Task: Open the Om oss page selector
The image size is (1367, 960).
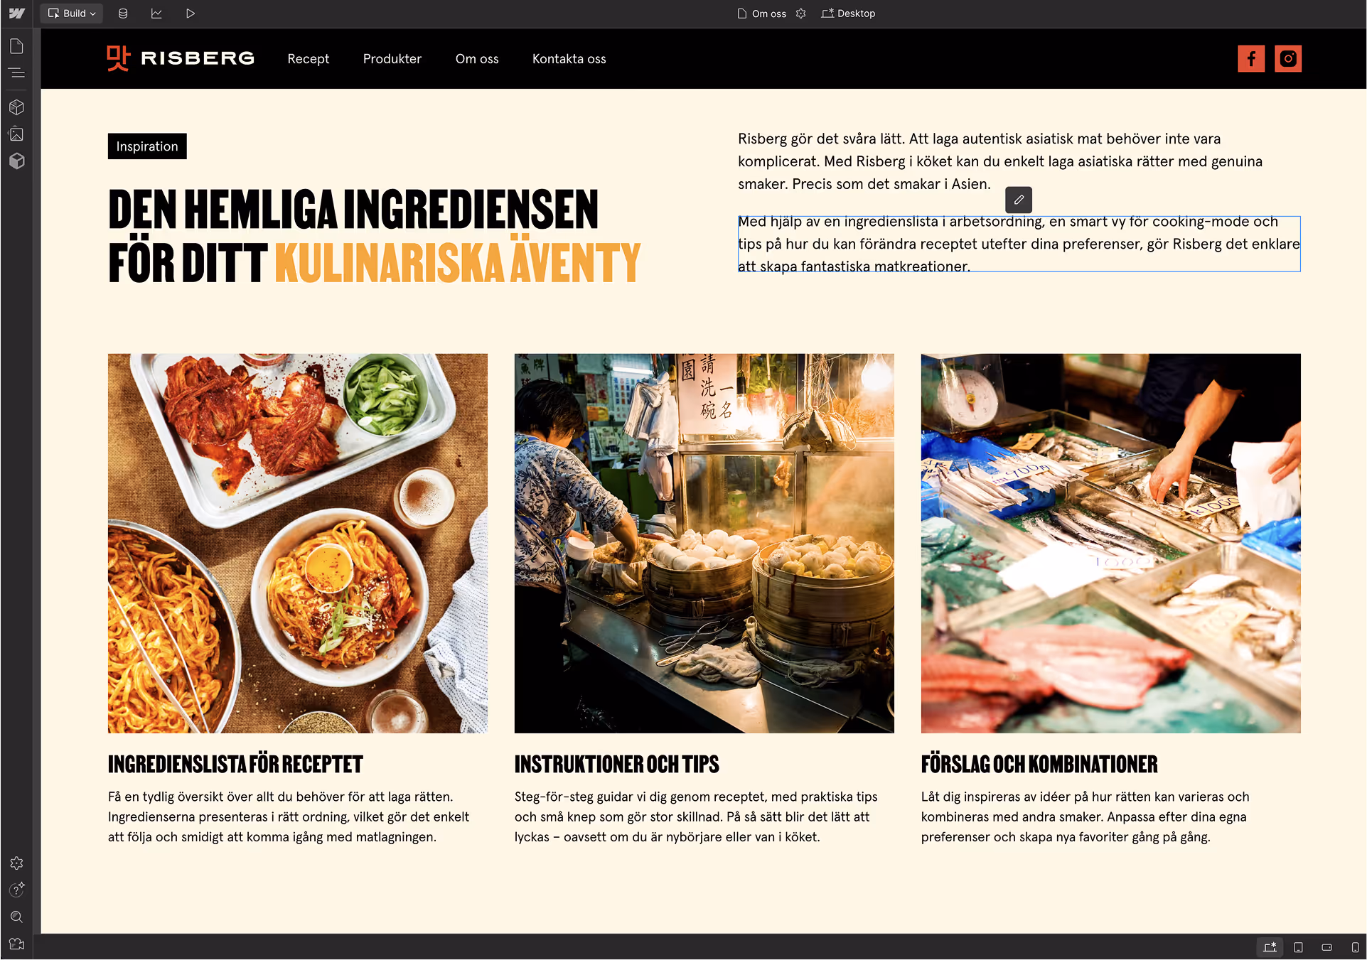Action: pyautogui.click(x=762, y=14)
